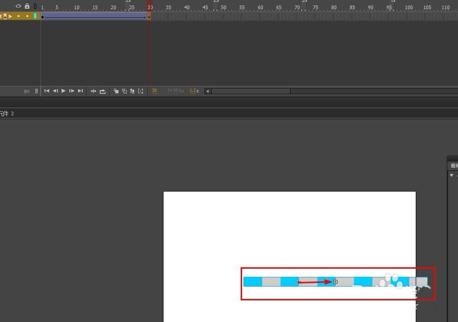
Task: Go to first frame
Action: point(47,91)
